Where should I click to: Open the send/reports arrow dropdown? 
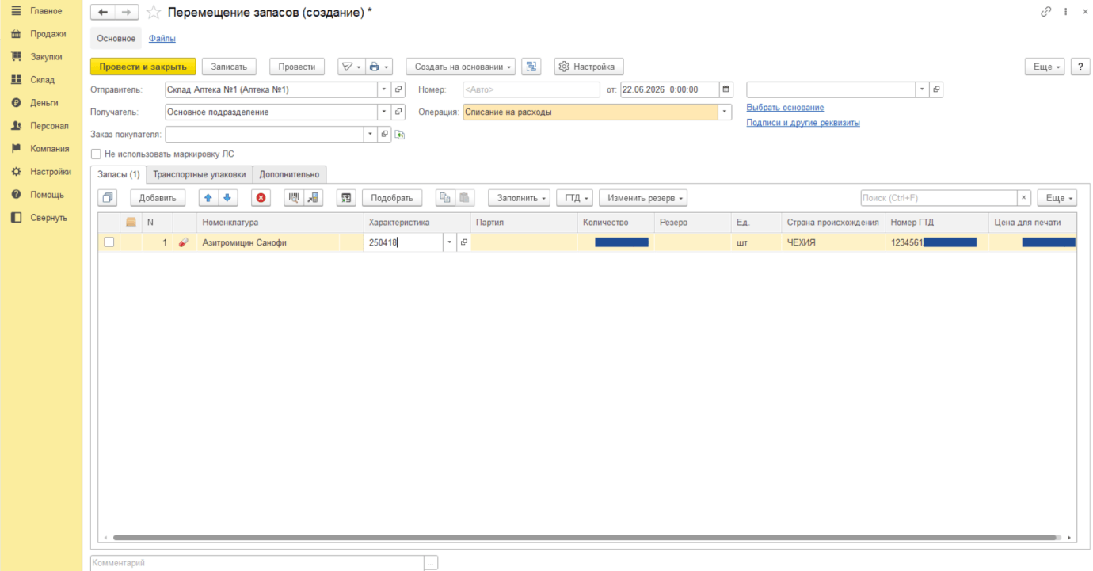352,67
